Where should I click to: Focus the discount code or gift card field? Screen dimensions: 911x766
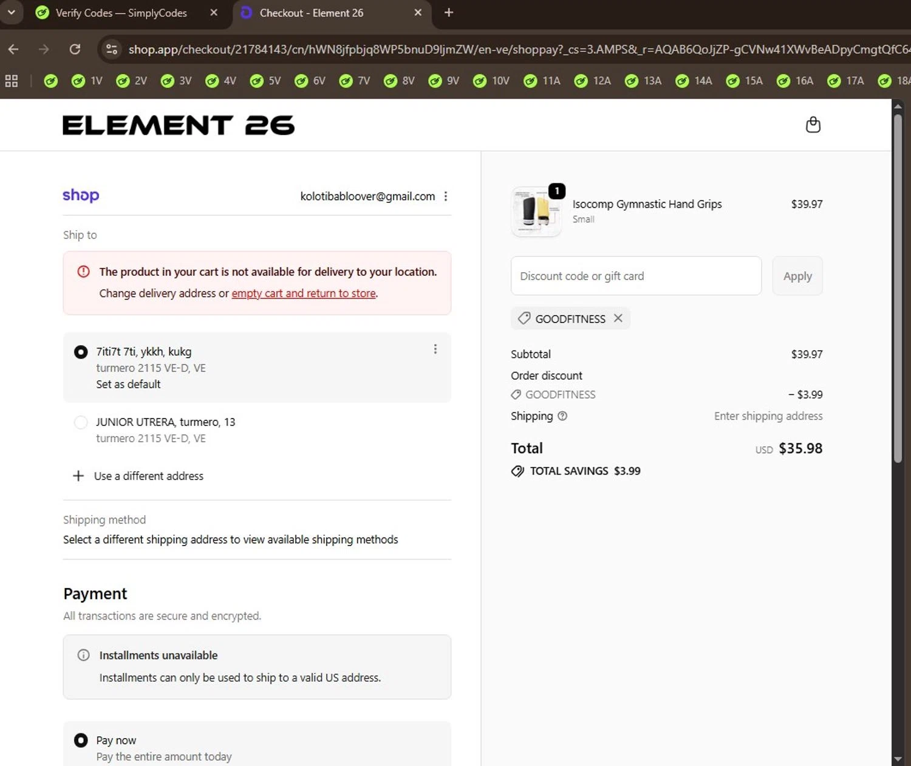636,276
